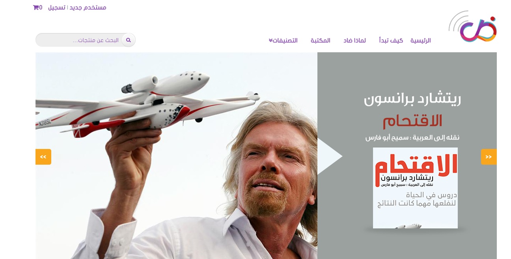
Task: Select the كيف تبدأ navigation item
Action: 391,40
